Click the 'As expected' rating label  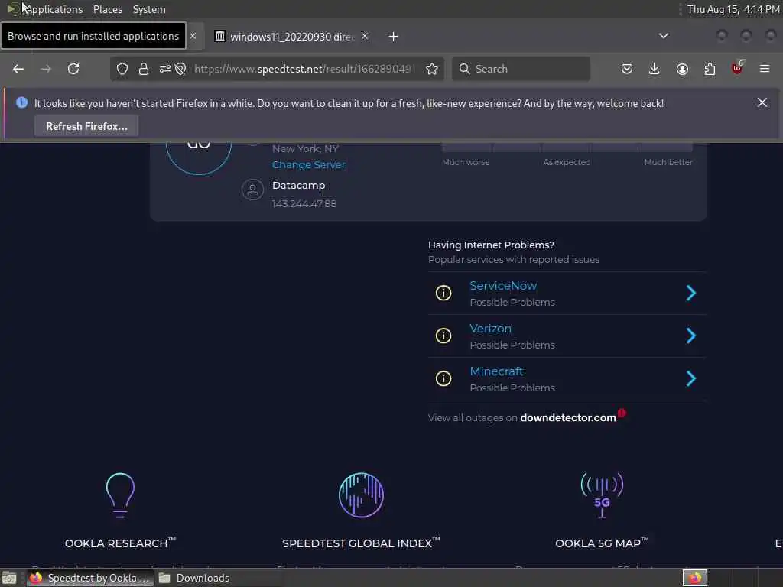(567, 162)
